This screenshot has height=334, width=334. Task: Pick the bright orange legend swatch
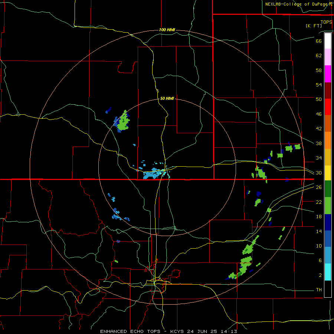pos(328,140)
